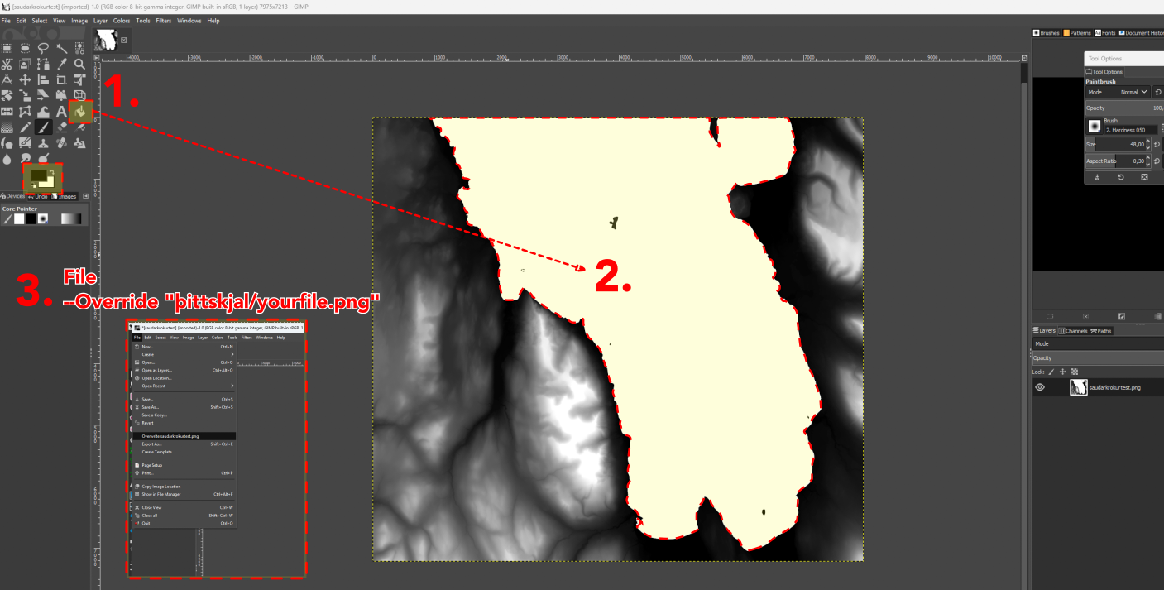Select the Zoom magnifier tool
Viewport: 1164px width, 590px height.
point(79,64)
